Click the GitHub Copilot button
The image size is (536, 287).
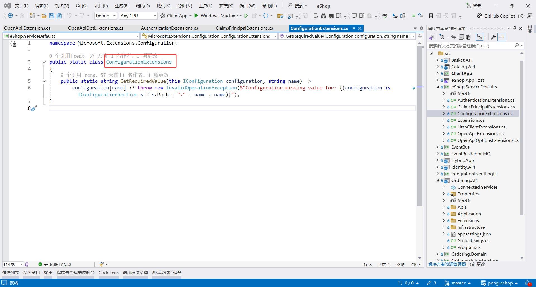[496, 16]
